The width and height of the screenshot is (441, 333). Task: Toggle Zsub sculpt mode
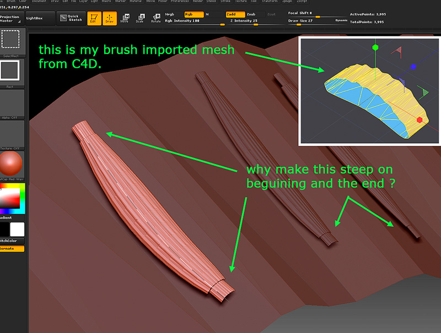click(x=255, y=14)
